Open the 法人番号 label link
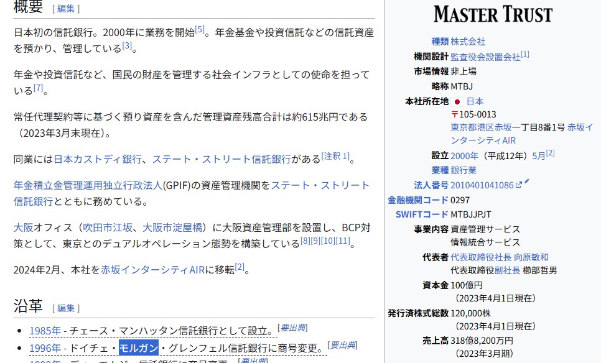 tap(431, 185)
